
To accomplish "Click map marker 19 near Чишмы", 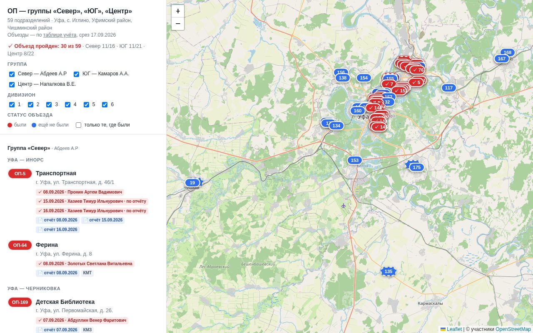I will click(x=192, y=183).
